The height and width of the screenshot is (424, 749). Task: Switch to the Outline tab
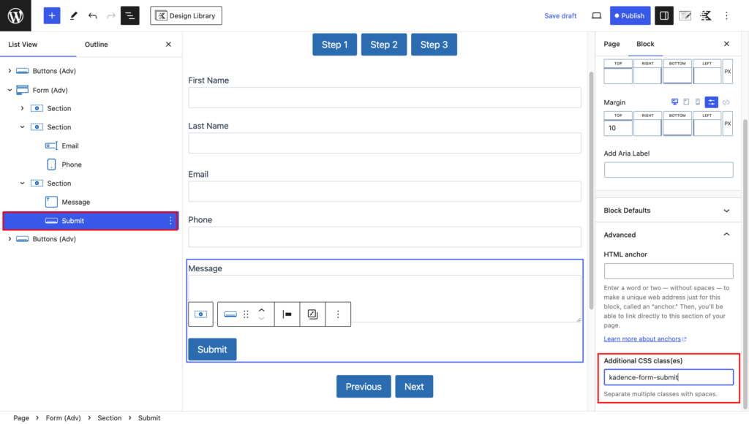tap(95, 45)
